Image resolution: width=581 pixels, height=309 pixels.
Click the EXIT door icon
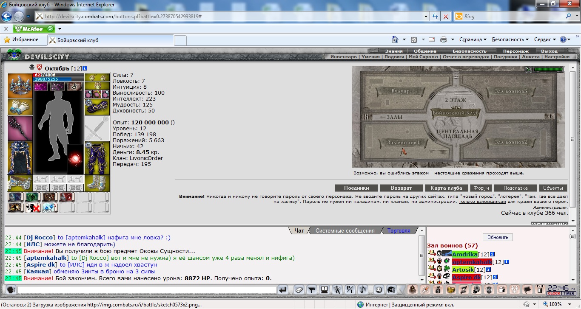540,290
